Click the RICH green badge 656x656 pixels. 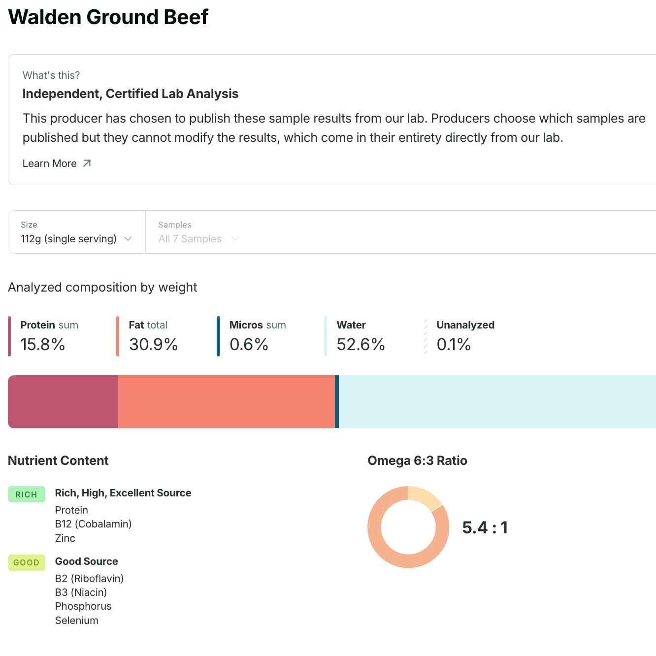(x=27, y=494)
